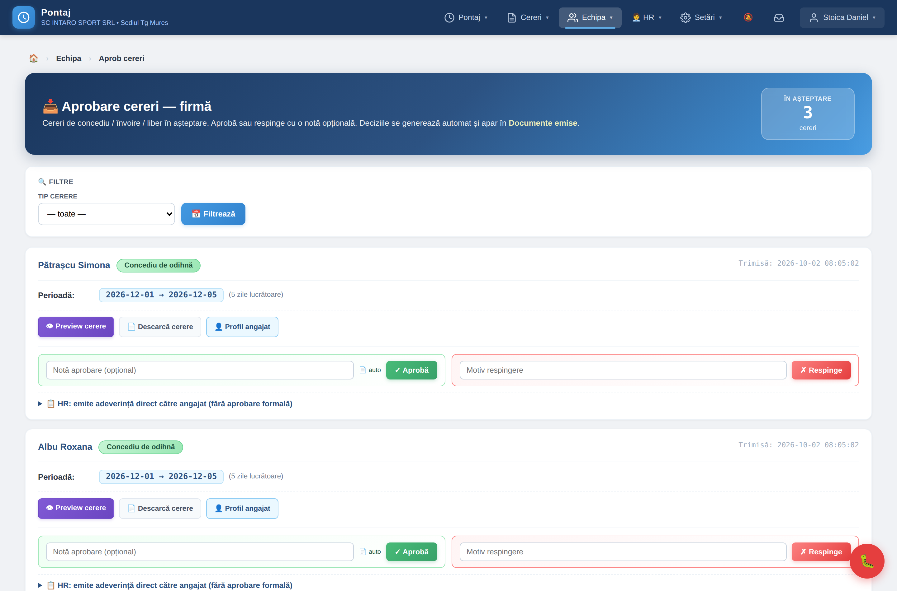The height and width of the screenshot is (591, 897).
Task: Open the Cereri menu
Action: (x=528, y=17)
